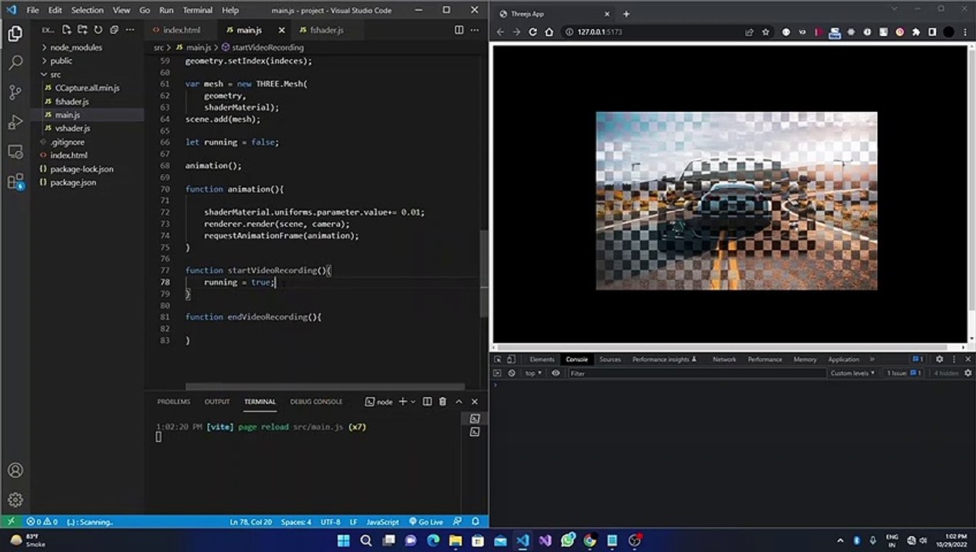Open DevTools settings gear
This screenshot has width=976, height=552.
(x=939, y=359)
